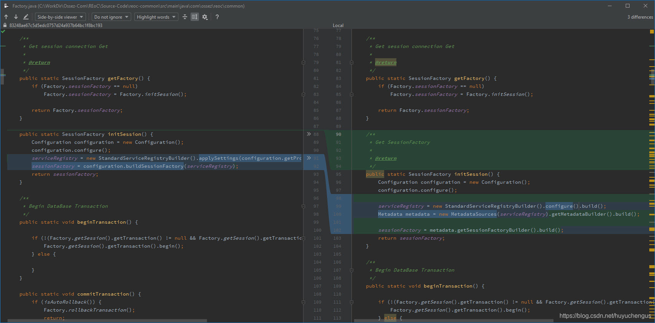Open help with the question mark icon
The image size is (655, 323).
pos(217,17)
